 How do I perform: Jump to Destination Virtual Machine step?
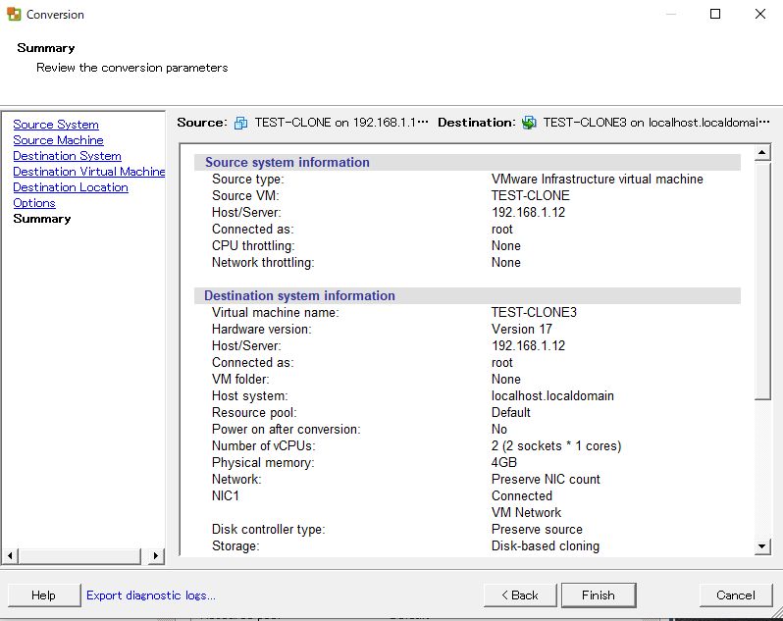point(89,172)
